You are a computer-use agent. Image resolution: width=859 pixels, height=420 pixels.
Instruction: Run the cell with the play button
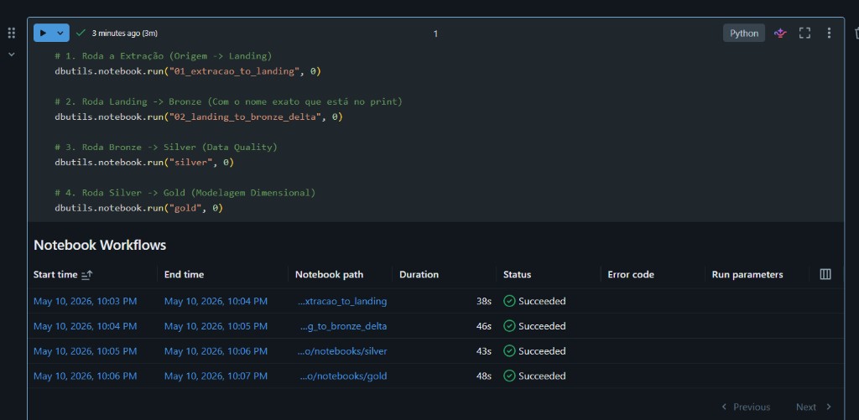coord(43,33)
